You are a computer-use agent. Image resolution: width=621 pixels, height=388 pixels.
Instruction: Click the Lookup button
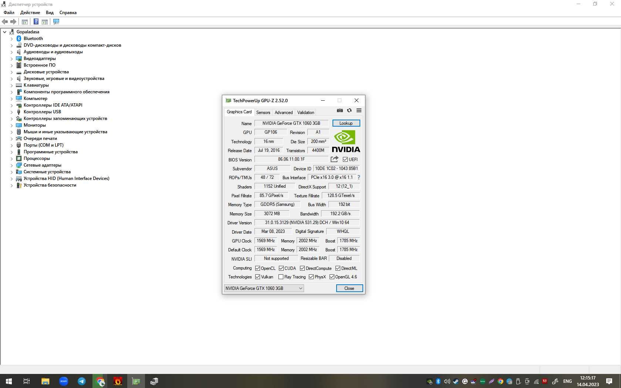coord(346,123)
